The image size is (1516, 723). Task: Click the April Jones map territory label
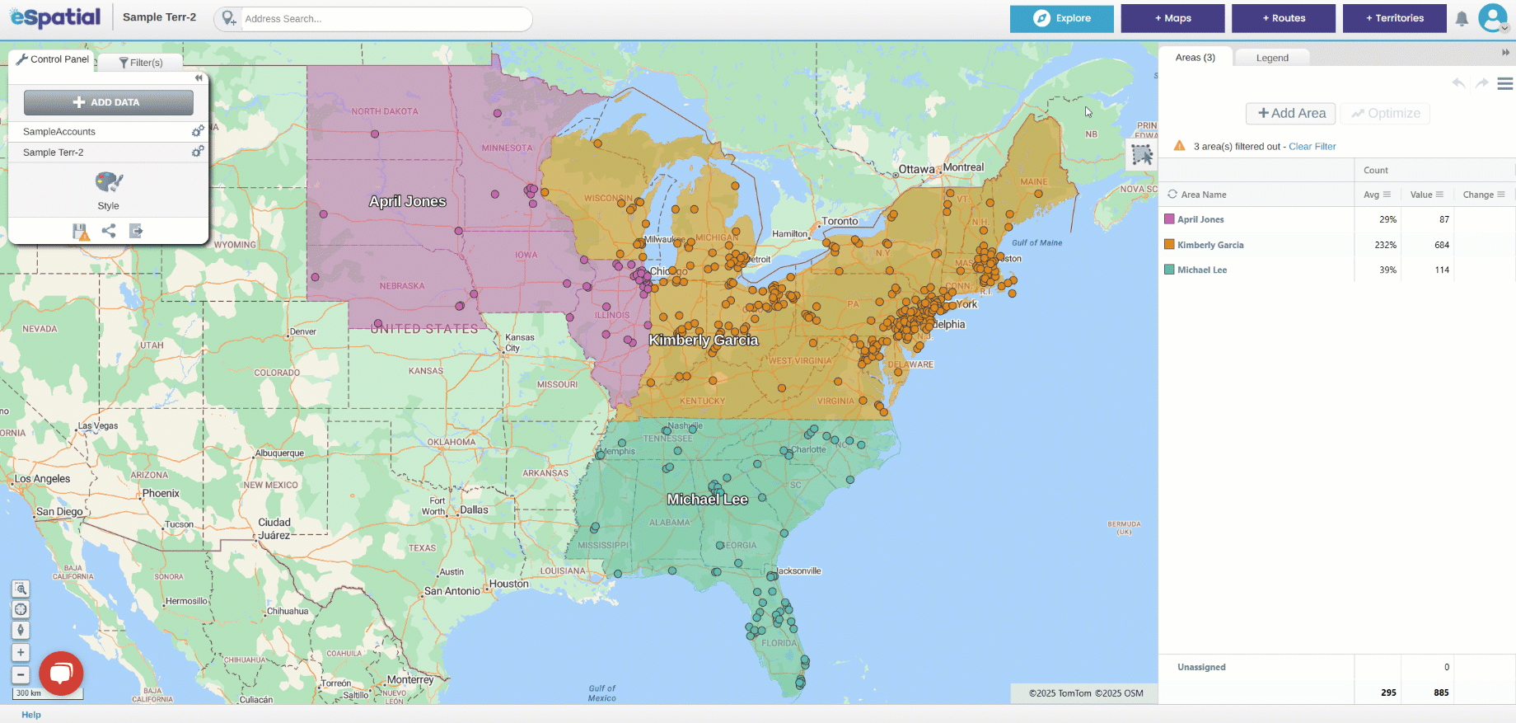pos(407,201)
